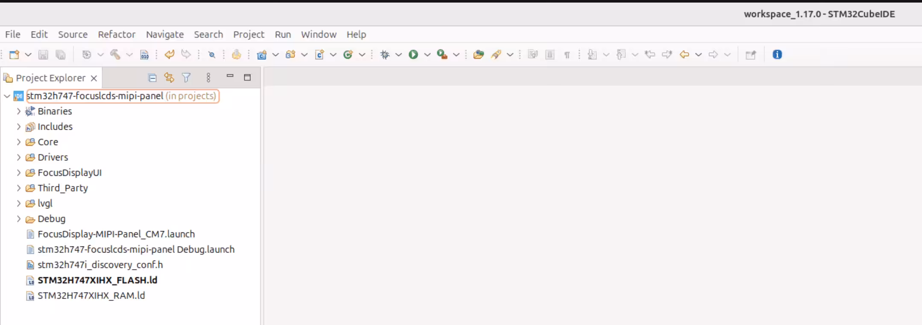Close the Project Explorer tab
The width and height of the screenshot is (922, 325).
pos(94,78)
